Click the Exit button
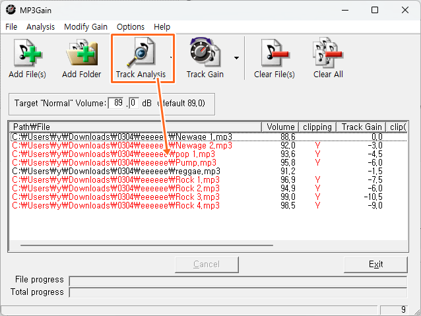Screen dimensions: 421x316 pos(375,265)
